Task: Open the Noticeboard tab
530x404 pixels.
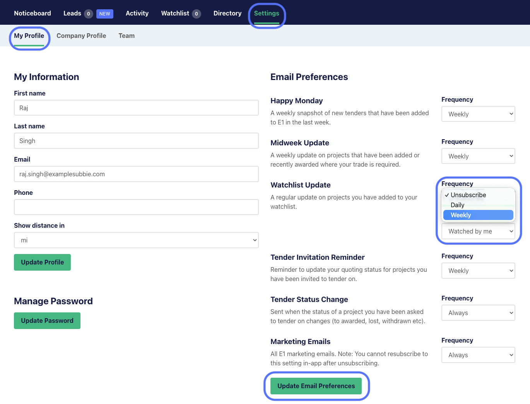Action: pyautogui.click(x=32, y=13)
